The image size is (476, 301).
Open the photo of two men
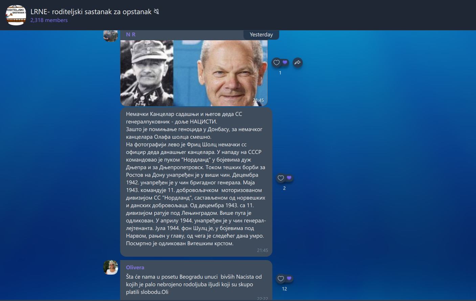click(x=194, y=73)
